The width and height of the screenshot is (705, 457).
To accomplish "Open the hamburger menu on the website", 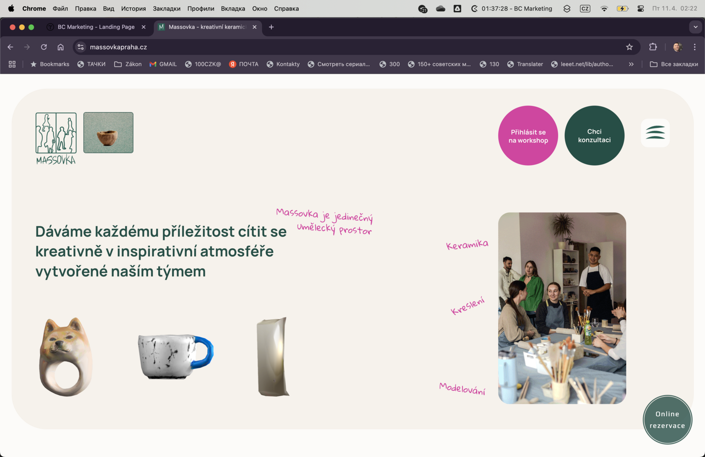I will point(655,133).
